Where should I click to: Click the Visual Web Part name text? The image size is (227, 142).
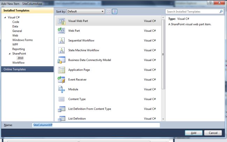(78, 21)
